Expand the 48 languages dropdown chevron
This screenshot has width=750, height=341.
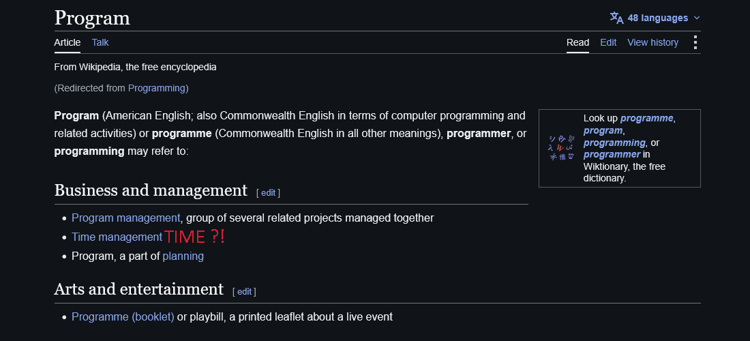point(696,18)
